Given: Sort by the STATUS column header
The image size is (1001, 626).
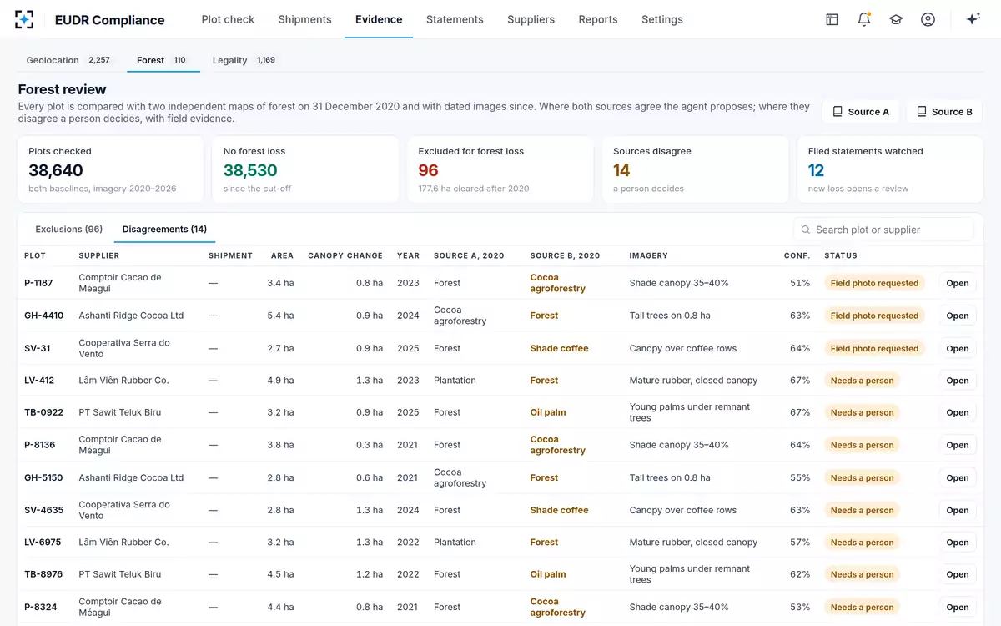Looking at the screenshot, I should click(x=841, y=255).
